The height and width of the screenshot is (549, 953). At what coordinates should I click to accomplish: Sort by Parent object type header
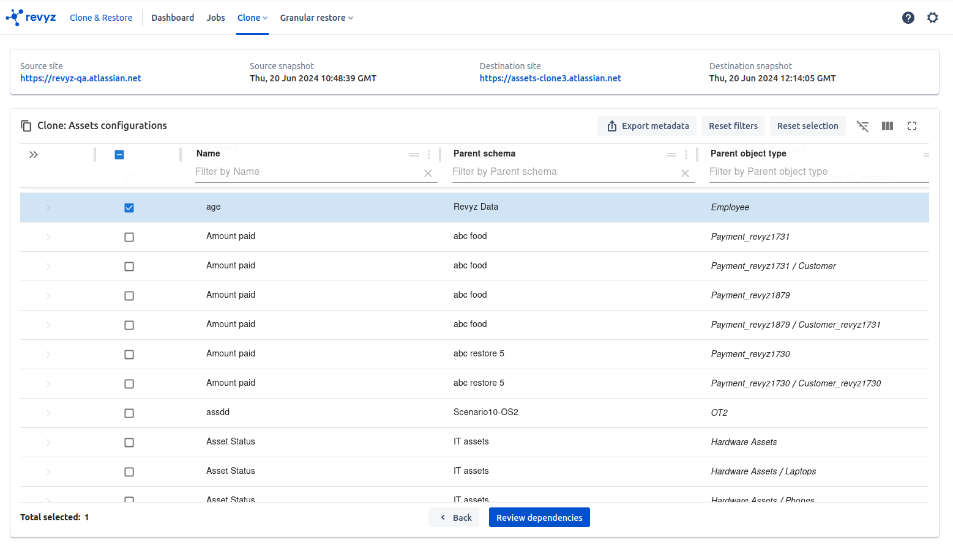pyautogui.click(x=748, y=153)
